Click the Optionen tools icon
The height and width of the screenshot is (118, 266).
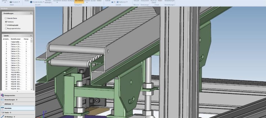click(118, 2)
